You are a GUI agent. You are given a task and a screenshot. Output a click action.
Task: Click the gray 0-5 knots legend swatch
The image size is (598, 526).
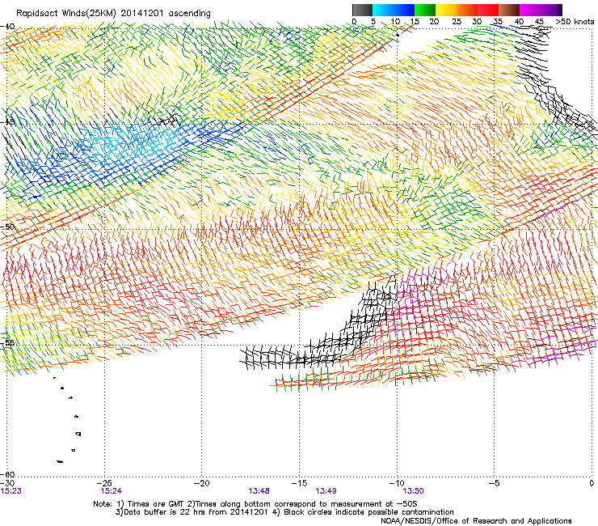[362, 10]
